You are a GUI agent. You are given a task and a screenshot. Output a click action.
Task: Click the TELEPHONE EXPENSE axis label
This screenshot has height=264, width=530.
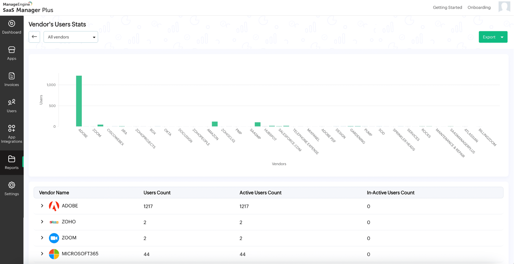pos(306,141)
